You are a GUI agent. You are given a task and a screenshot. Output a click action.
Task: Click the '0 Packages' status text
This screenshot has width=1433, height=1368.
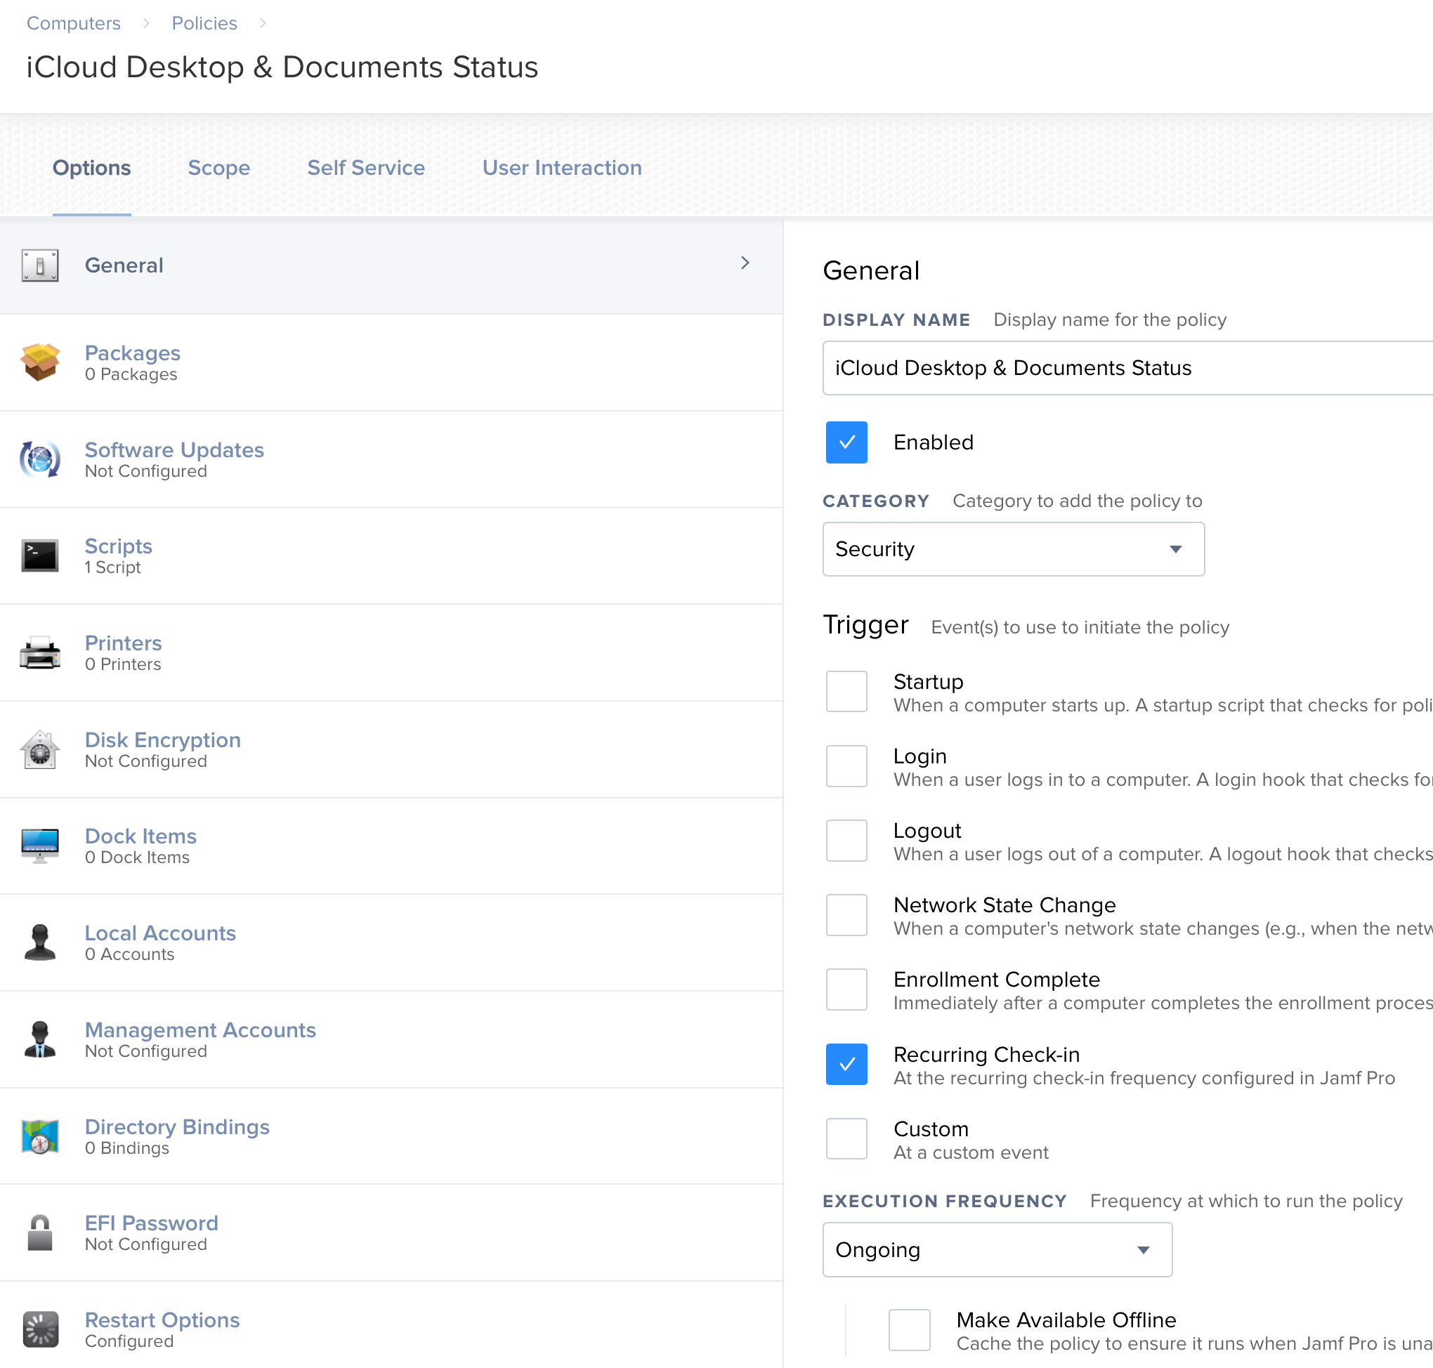click(131, 374)
